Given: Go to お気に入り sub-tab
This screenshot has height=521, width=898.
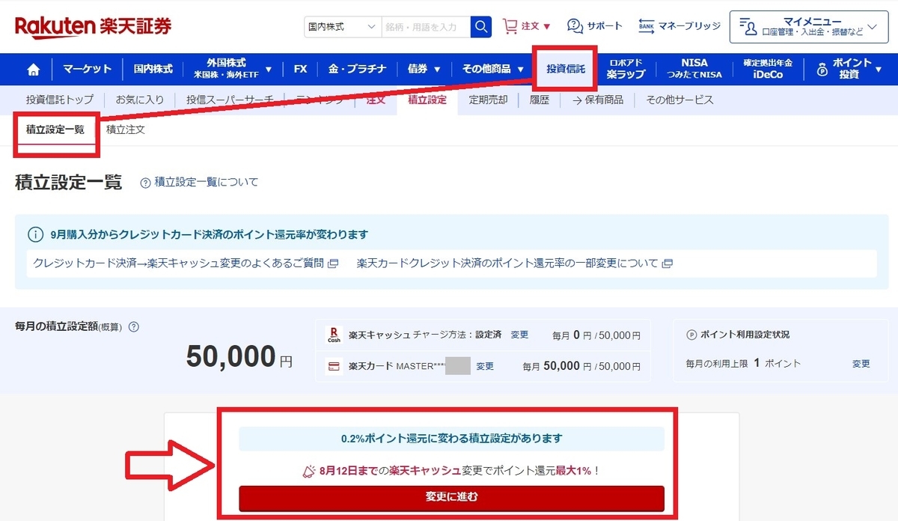Looking at the screenshot, I should [x=141, y=100].
